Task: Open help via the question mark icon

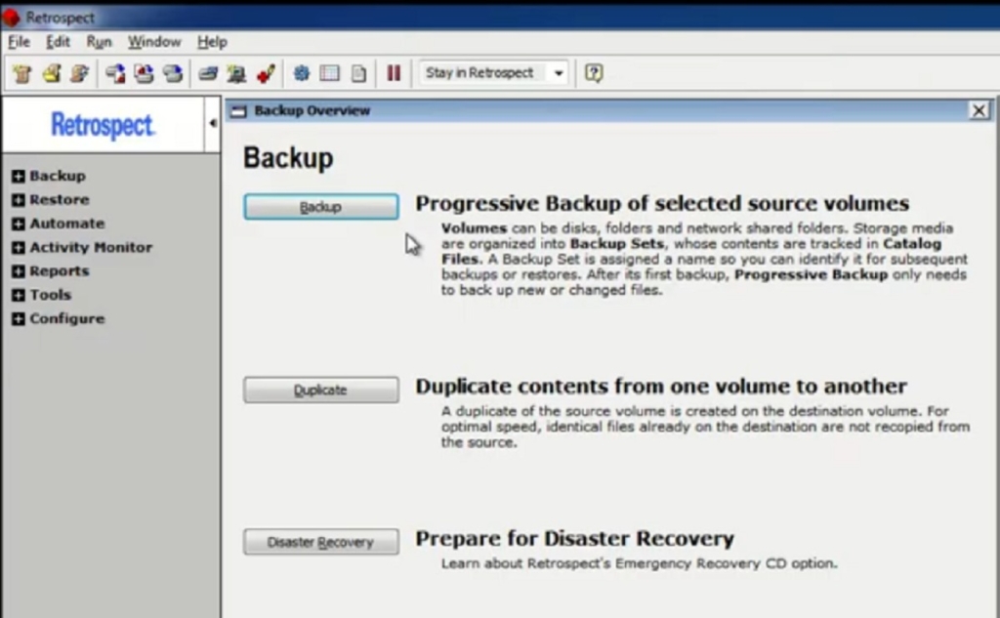Action: pos(593,73)
